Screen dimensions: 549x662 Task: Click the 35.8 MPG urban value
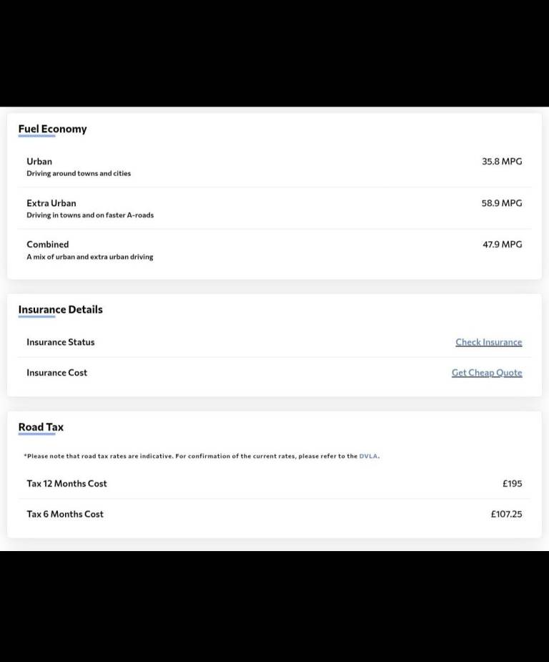[x=502, y=161]
